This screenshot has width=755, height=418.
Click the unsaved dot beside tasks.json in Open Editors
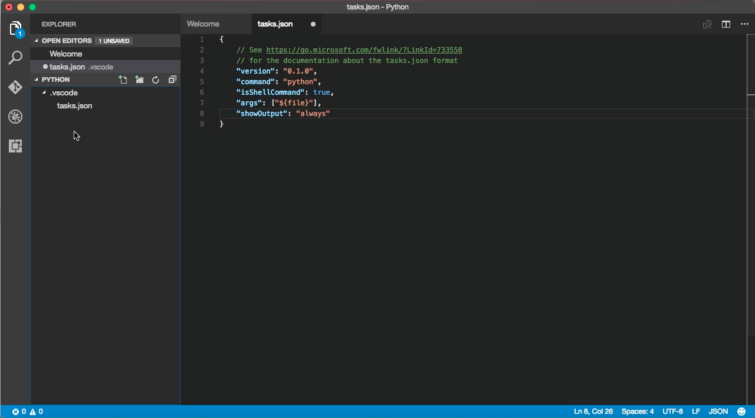(x=45, y=67)
